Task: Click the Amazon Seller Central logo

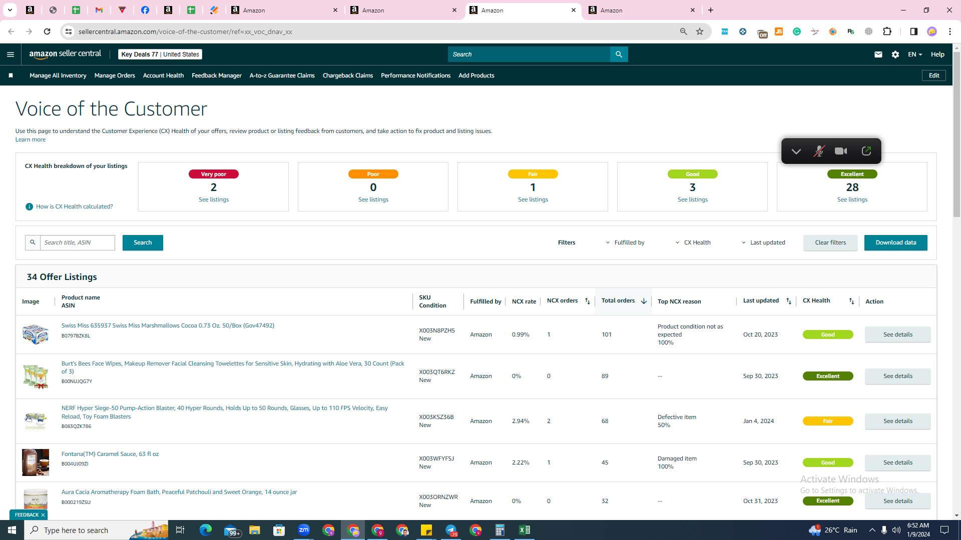Action: 65,54
